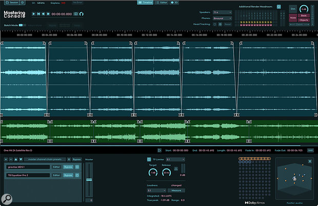Enable the Dim monitor button

pyautogui.click(x=293, y=9)
